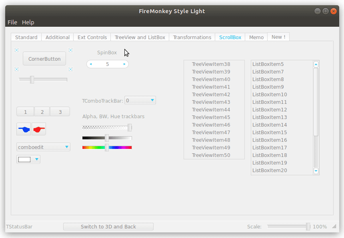Select ListBoxItem5

coord(282,64)
